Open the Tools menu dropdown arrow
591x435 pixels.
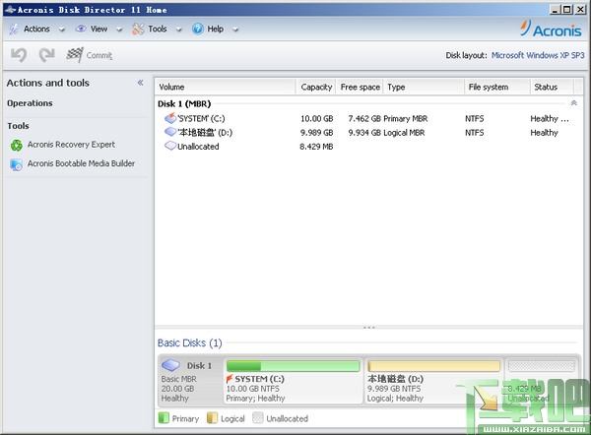click(178, 30)
